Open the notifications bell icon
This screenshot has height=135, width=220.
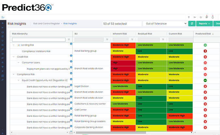(213, 17)
